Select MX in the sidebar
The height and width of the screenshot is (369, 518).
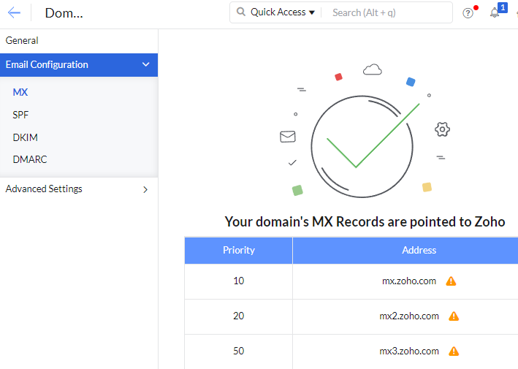click(20, 92)
